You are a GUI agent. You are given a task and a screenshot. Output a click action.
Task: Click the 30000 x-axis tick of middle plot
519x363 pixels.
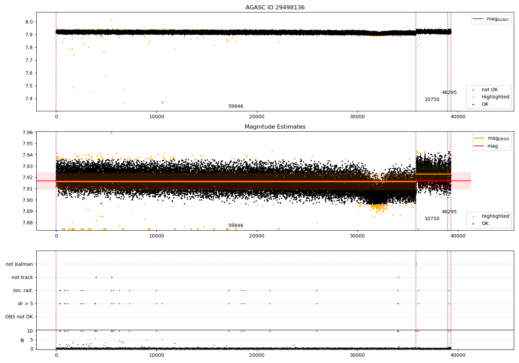pyautogui.click(x=357, y=236)
